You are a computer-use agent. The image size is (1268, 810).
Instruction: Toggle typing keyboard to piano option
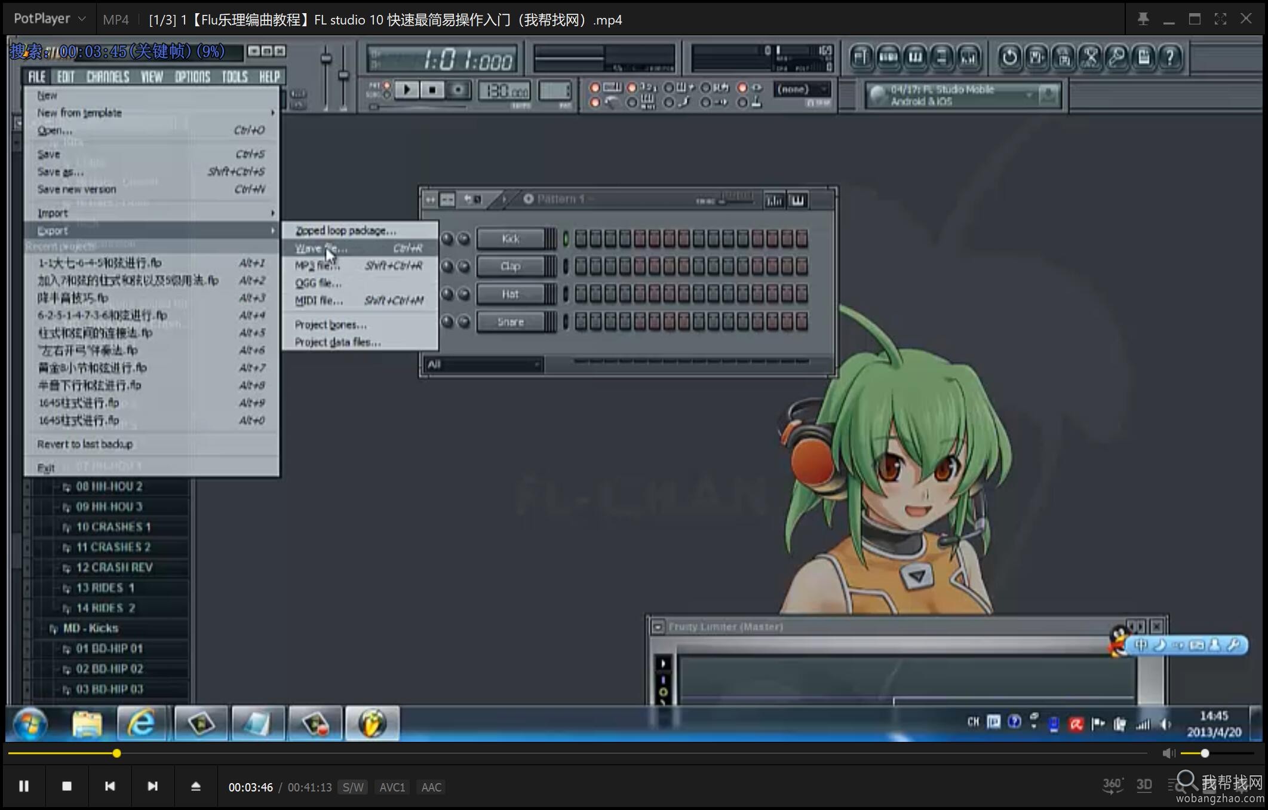point(595,88)
